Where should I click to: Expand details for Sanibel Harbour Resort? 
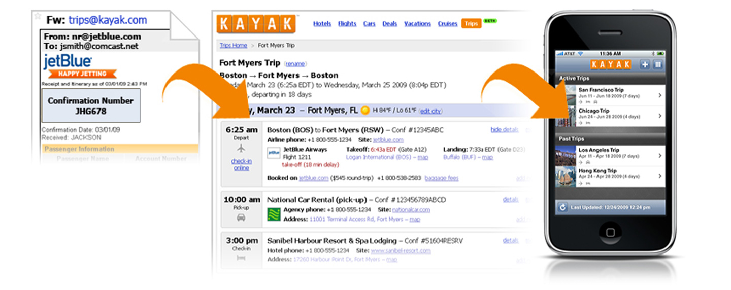coord(510,241)
